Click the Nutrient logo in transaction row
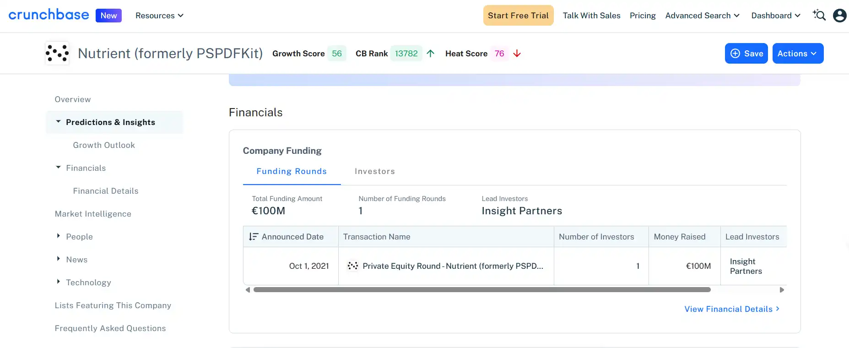Image resolution: width=849 pixels, height=348 pixels. click(x=352, y=266)
